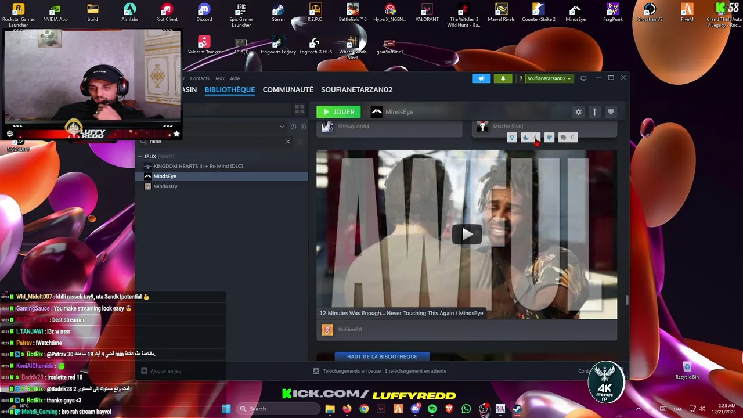This screenshot has height=418, width=743.
Task: Play the community video with center play button
Action: point(467,234)
